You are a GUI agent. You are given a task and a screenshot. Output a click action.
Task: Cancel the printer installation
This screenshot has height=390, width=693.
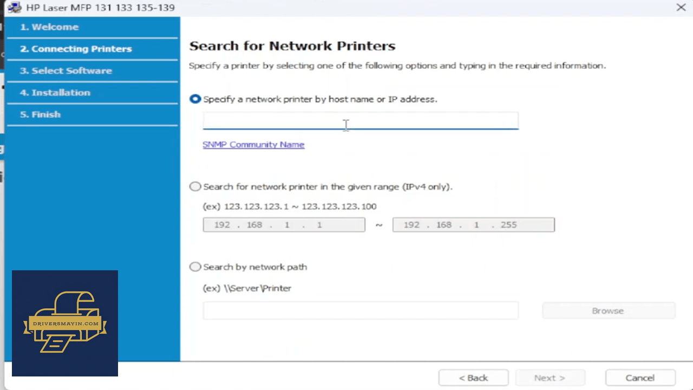pyautogui.click(x=640, y=378)
